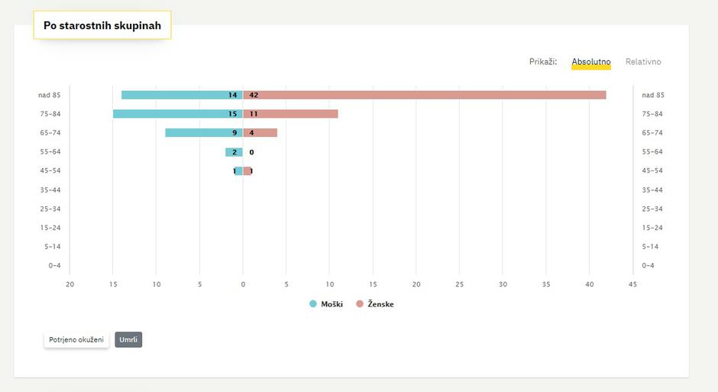
Task: Toggle the Ženske series legend label
Action: [380, 304]
